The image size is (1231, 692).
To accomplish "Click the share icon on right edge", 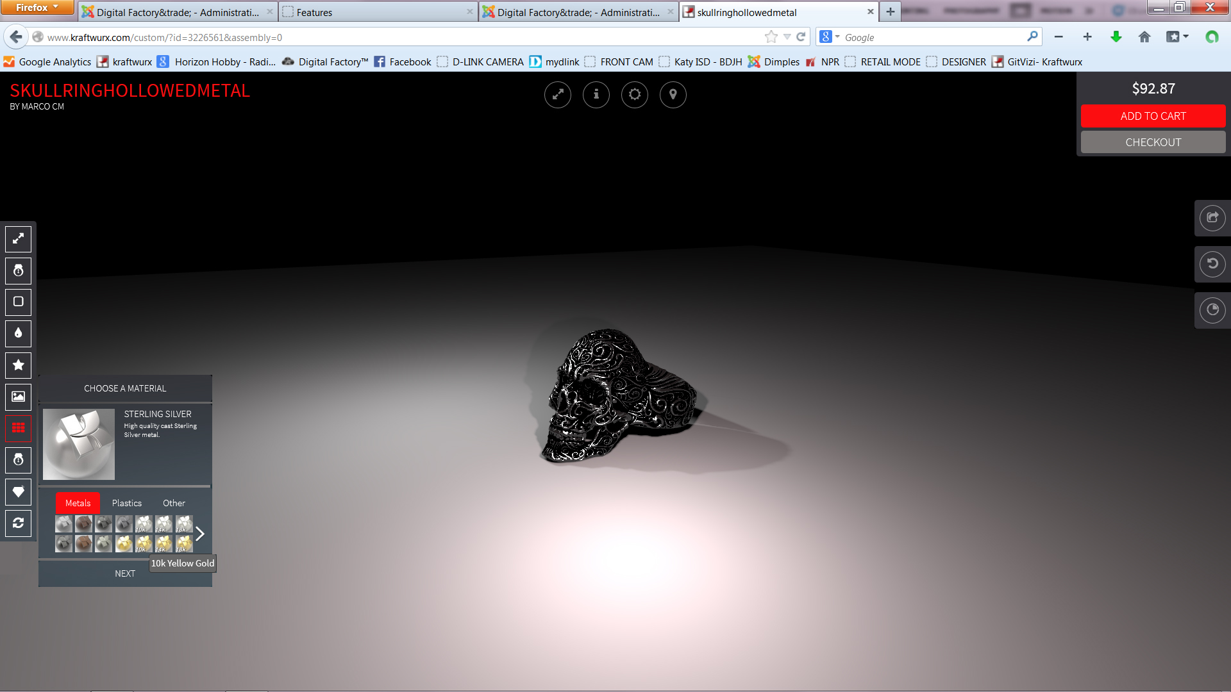I will click(1212, 218).
